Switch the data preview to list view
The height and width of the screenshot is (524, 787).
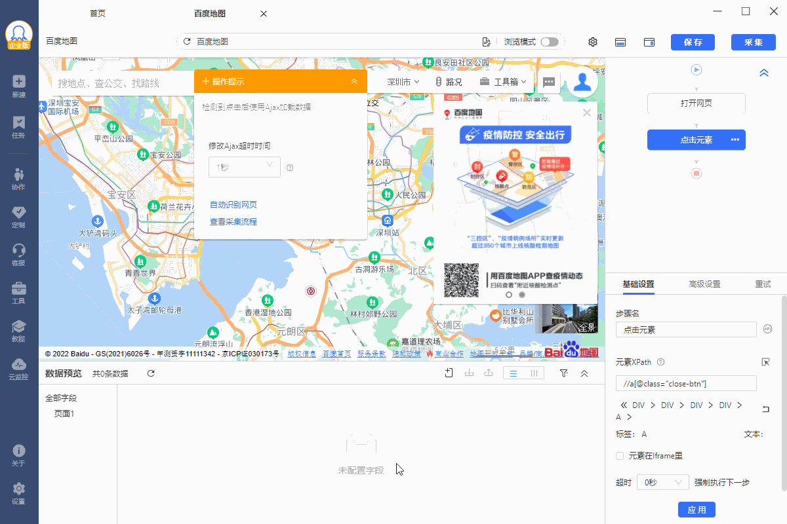514,373
